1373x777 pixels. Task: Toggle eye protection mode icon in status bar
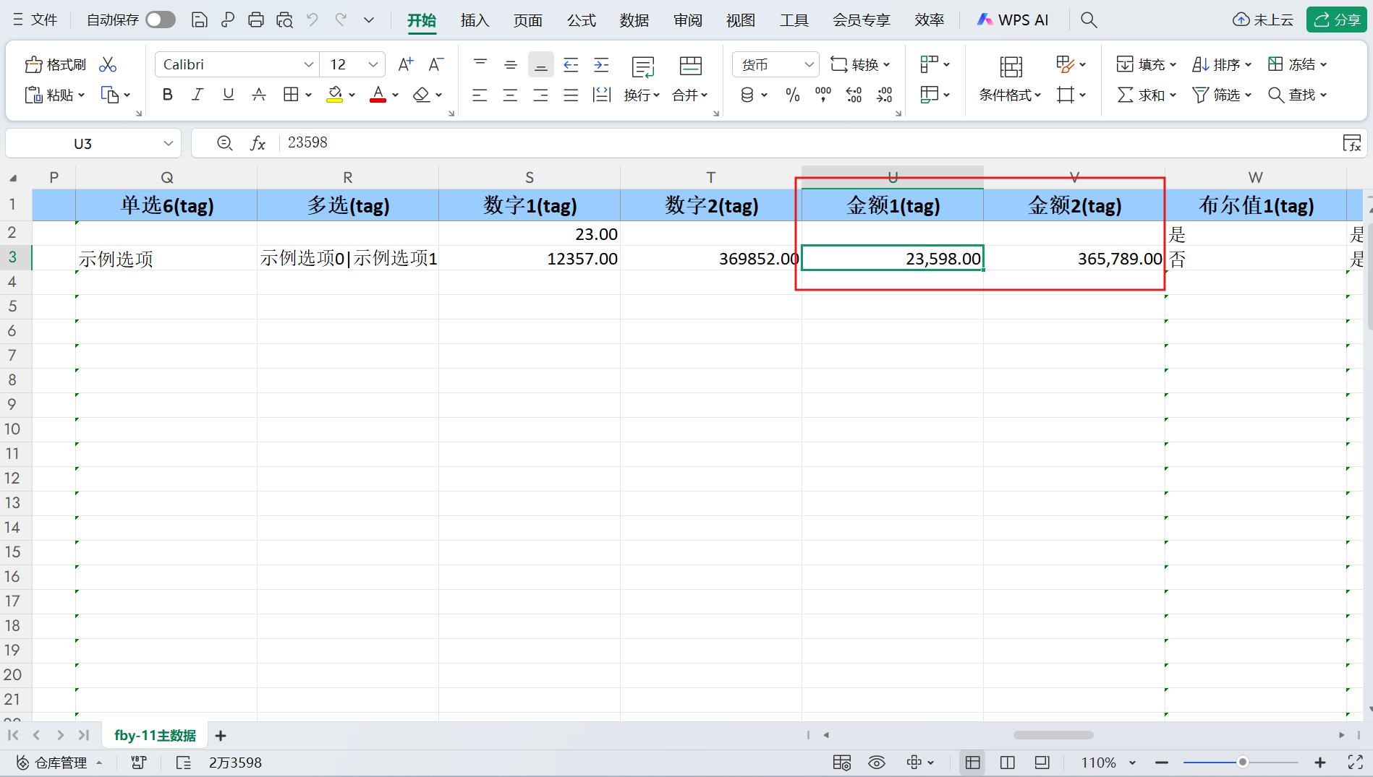tap(877, 763)
